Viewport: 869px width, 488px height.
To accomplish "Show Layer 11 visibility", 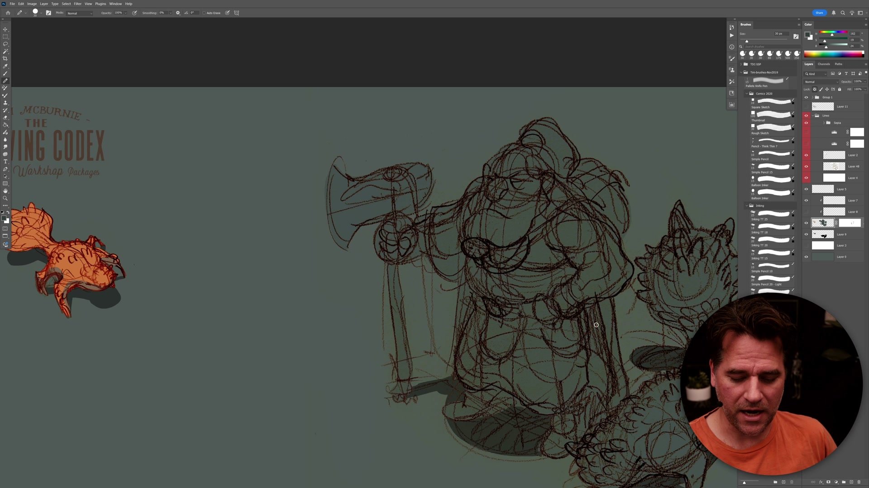I will point(806,107).
